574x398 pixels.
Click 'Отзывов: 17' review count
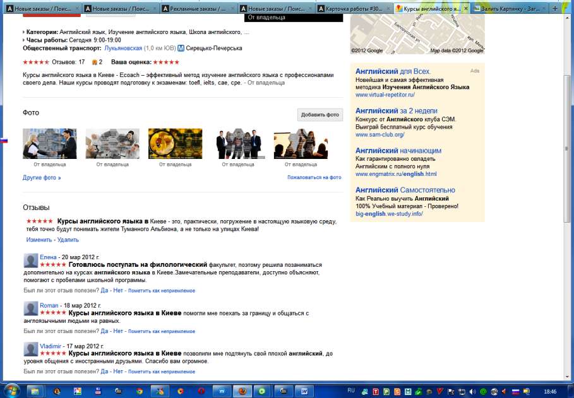[x=68, y=62]
